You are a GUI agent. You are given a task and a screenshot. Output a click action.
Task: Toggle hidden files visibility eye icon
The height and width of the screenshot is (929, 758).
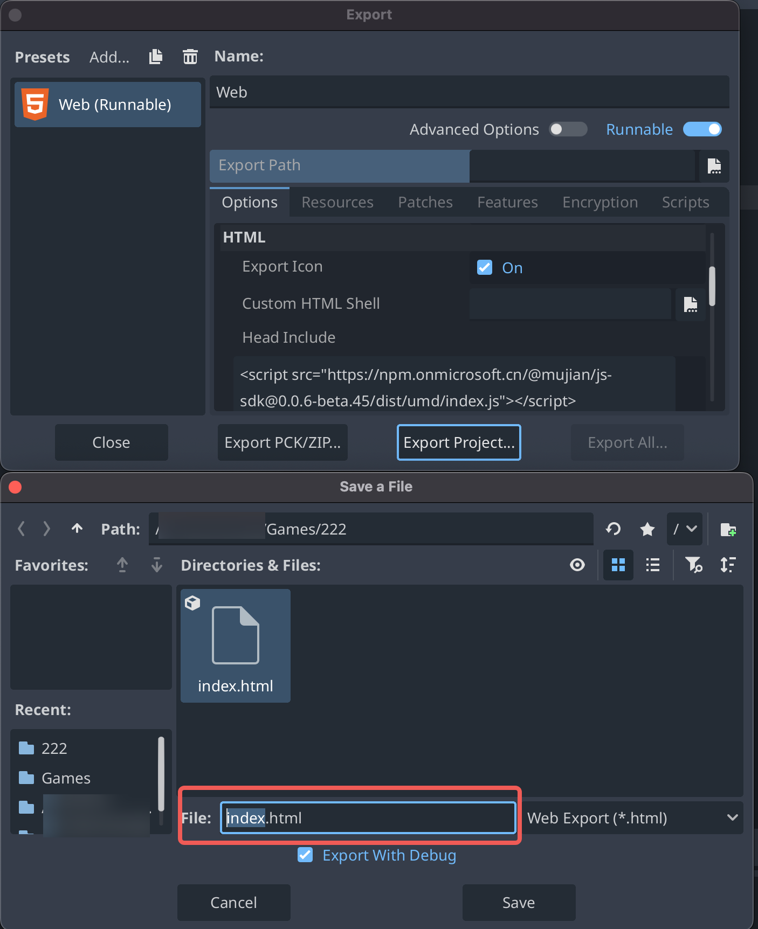(x=577, y=565)
